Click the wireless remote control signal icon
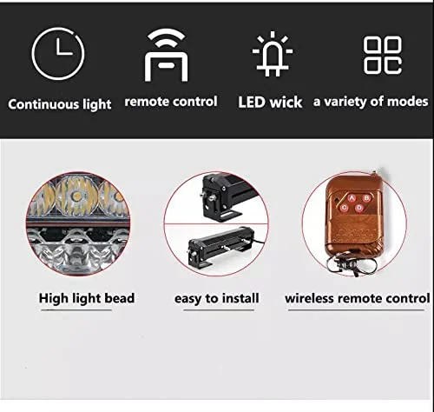Screen dimensions: 434x412 pyautogui.click(x=167, y=55)
